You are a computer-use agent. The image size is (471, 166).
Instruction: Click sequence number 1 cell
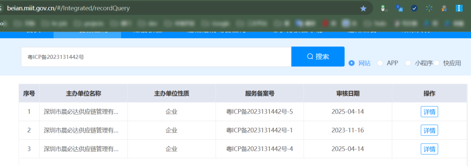click(x=29, y=112)
